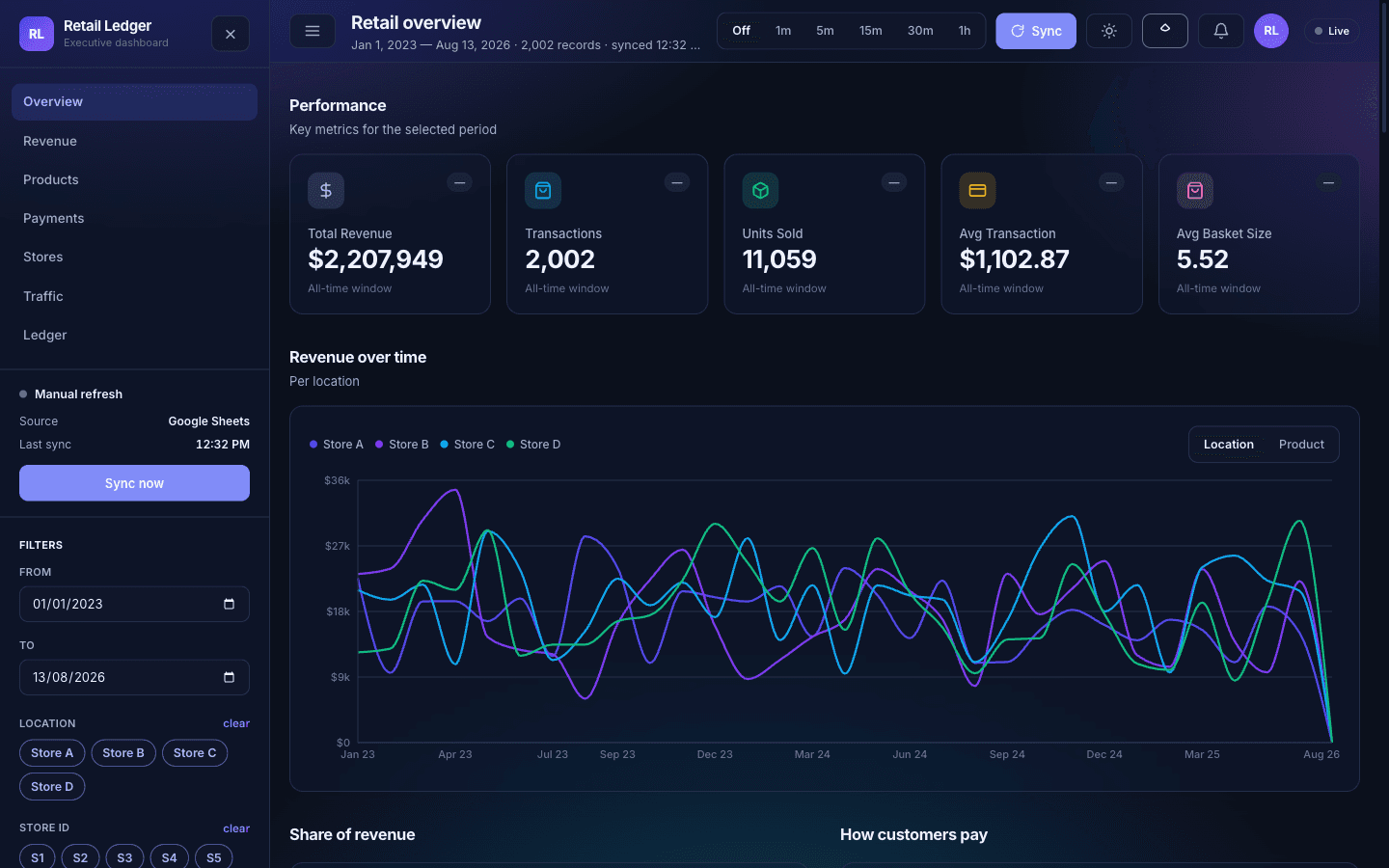Collapse the Transactions card
This screenshot has width=1389, height=868.
click(677, 182)
